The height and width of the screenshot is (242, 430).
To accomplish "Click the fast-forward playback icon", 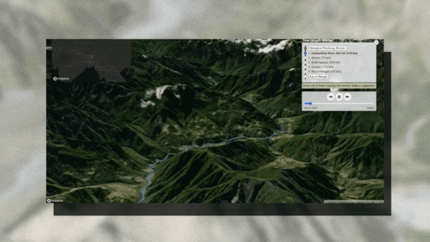I will [x=347, y=96].
